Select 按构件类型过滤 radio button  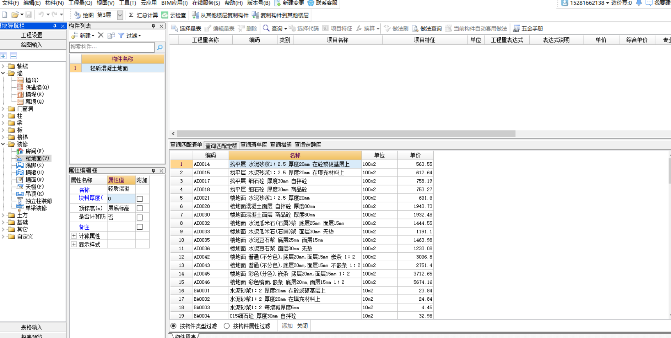(x=173, y=326)
